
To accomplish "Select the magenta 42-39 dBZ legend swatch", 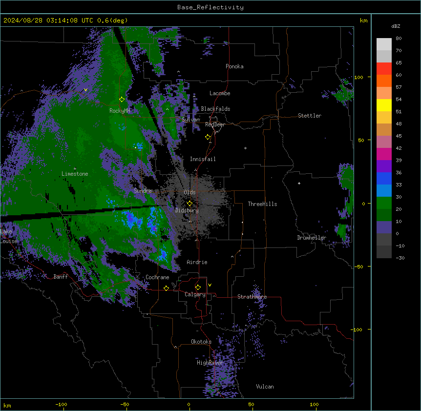I will pos(384,154).
